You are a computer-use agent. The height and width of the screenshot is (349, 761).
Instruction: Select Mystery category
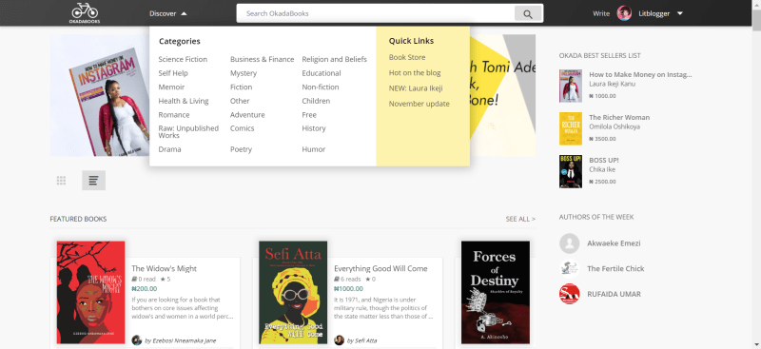pos(244,73)
